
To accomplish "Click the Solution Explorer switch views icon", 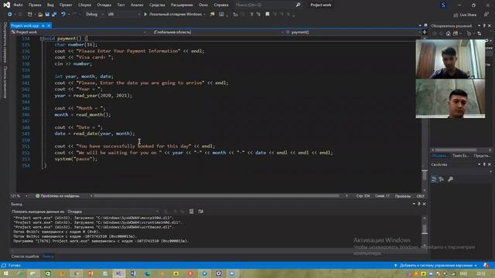I will [x=456, y=33].
